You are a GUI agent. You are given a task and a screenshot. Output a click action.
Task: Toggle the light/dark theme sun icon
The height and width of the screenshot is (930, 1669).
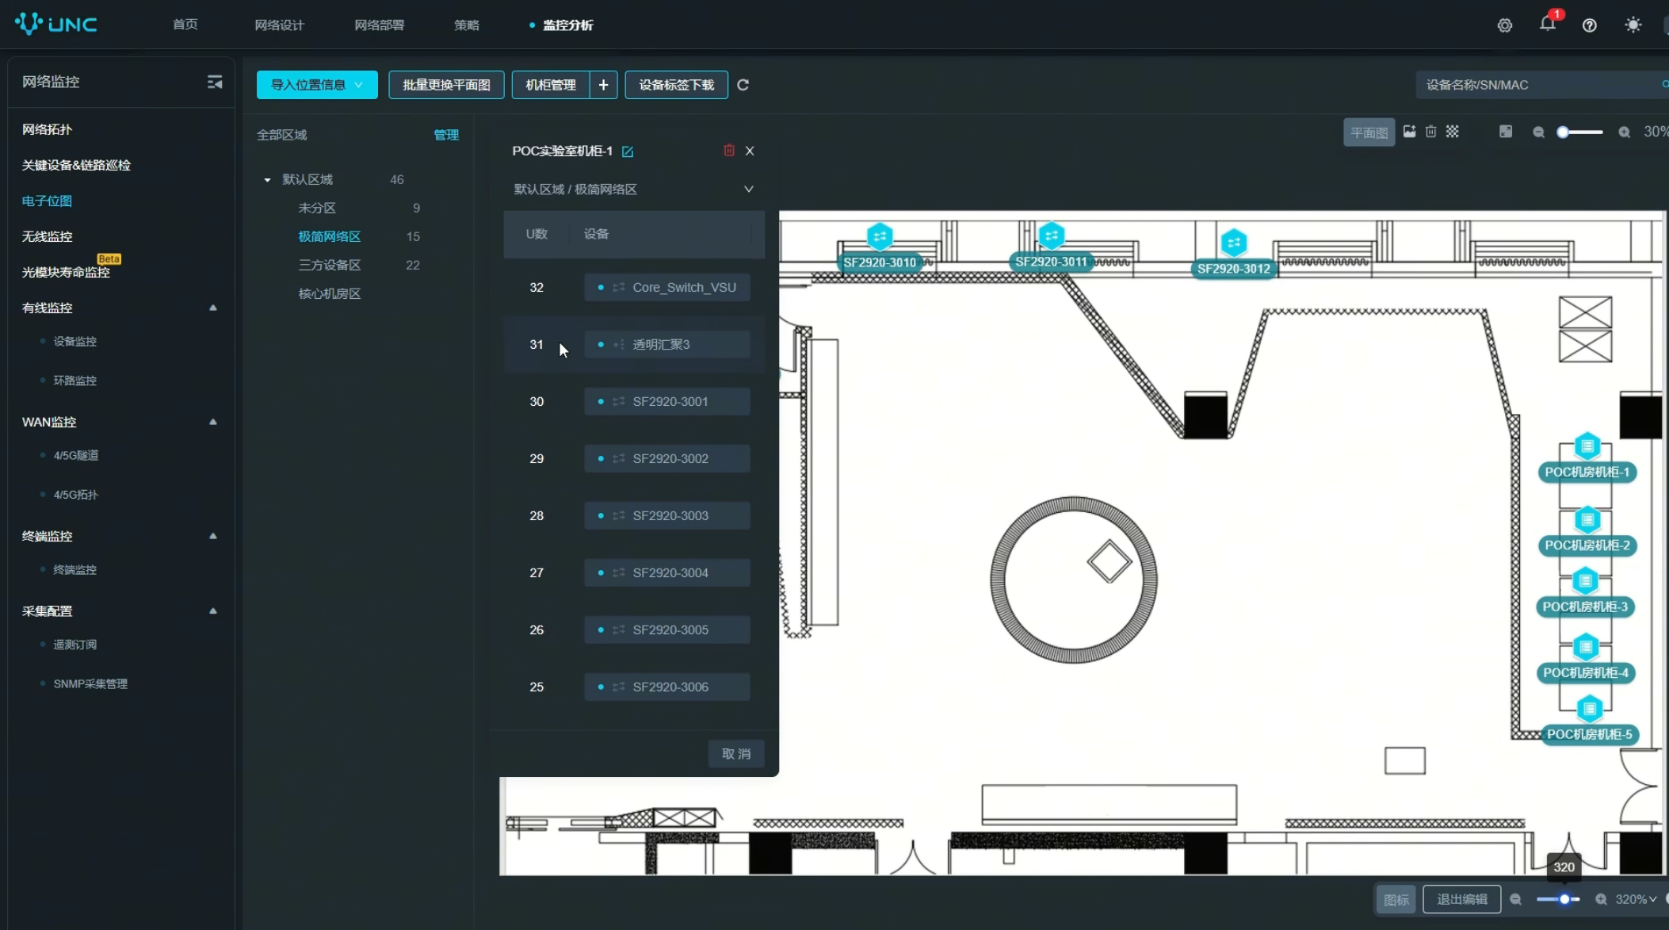pyautogui.click(x=1633, y=25)
